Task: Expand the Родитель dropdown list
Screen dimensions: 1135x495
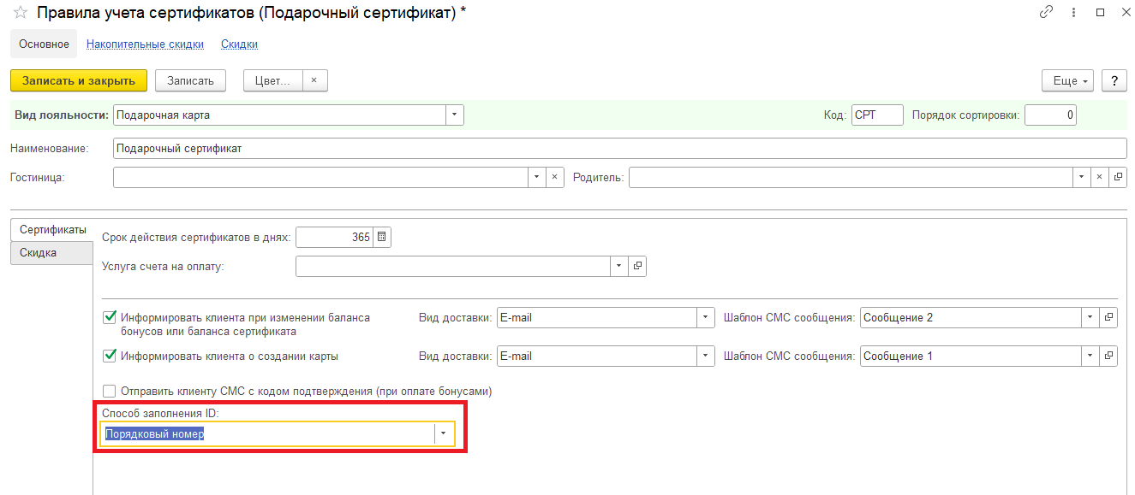Action: click(x=1082, y=177)
